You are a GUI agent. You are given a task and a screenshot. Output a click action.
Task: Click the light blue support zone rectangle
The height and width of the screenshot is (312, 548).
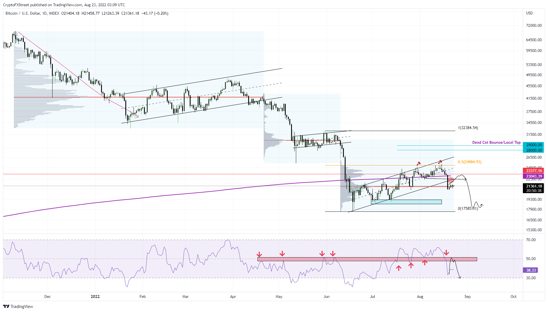pyautogui.click(x=406, y=202)
